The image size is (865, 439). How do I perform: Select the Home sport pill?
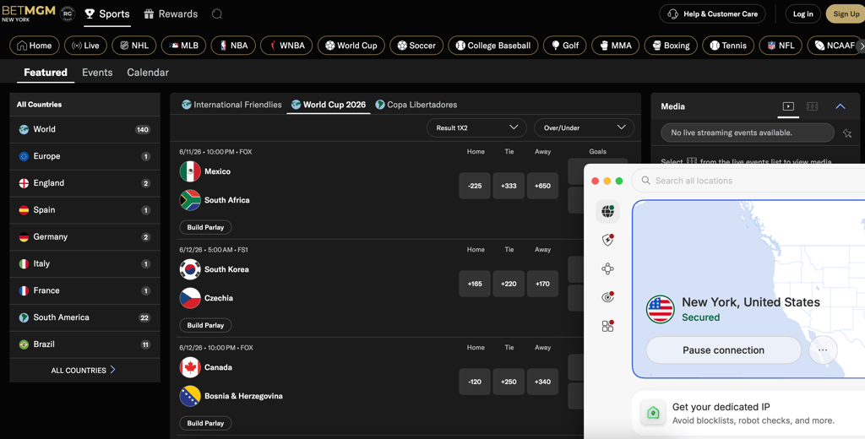coord(35,46)
